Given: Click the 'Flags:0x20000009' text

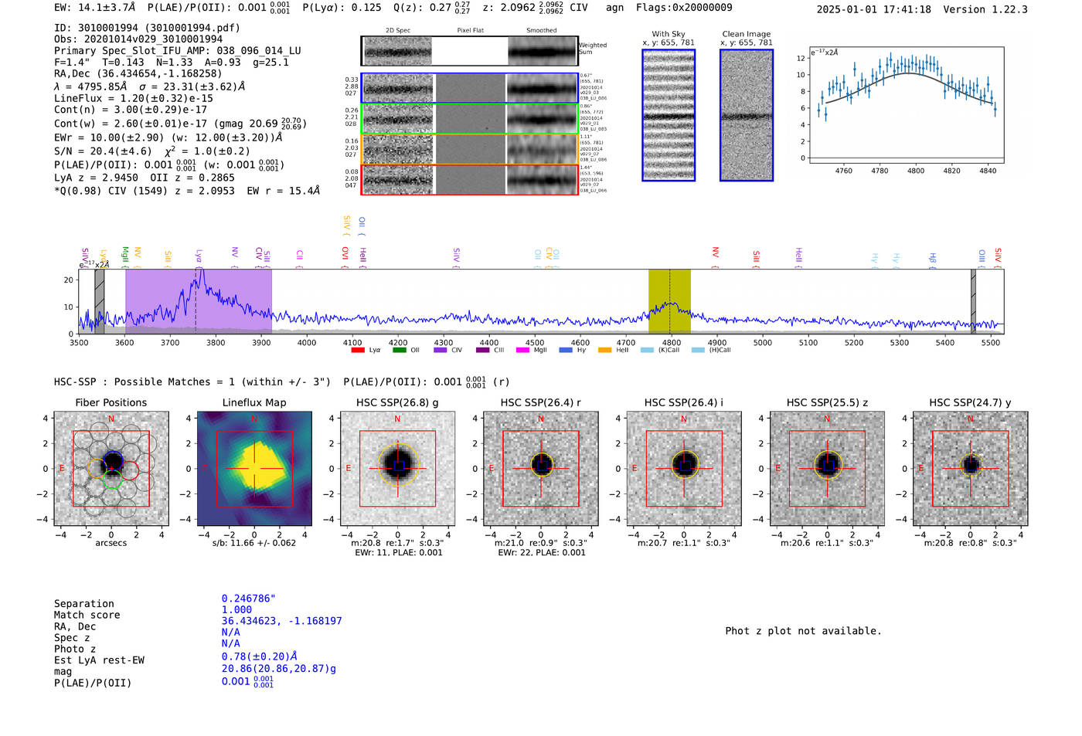Looking at the screenshot, I should click(684, 8).
